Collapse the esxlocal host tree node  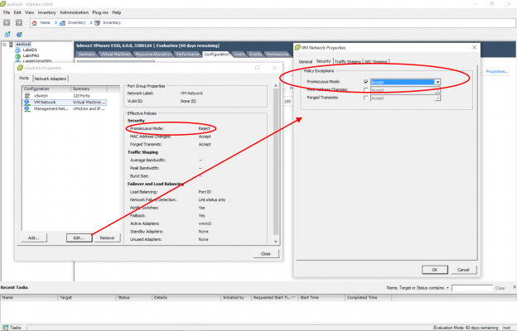pyautogui.click(x=4, y=44)
